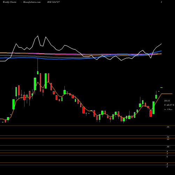
Task: Click the "3" price level label
Action: [167, 164]
